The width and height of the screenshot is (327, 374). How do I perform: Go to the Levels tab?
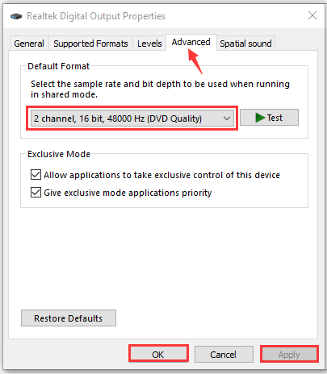149,44
